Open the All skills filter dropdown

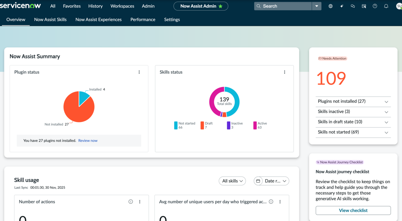(232, 181)
